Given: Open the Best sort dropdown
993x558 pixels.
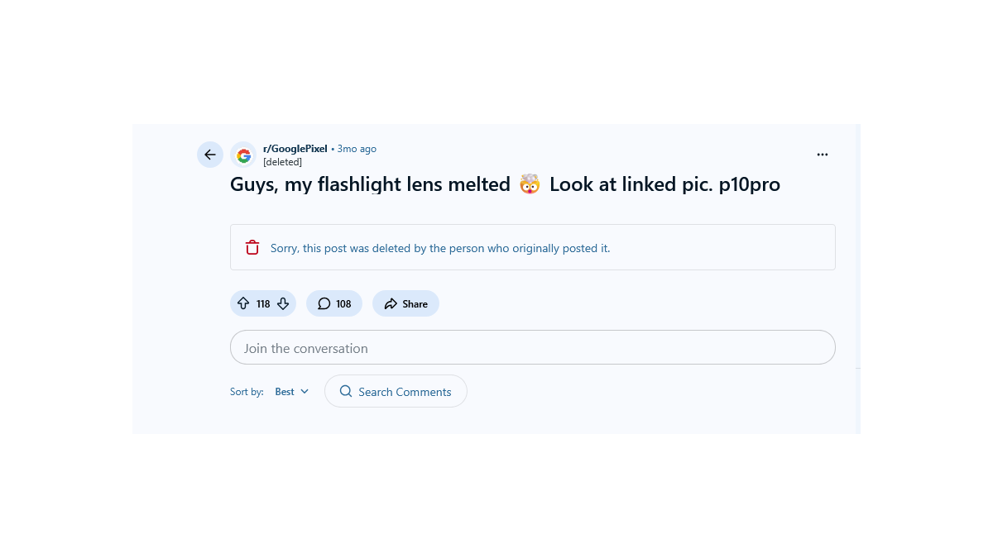Looking at the screenshot, I should point(285,392).
